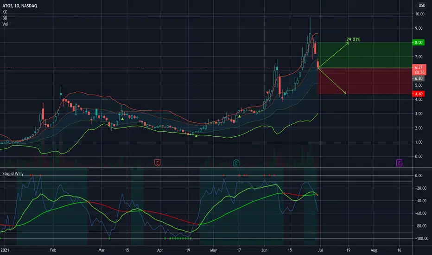The height and width of the screenshot is (255, 432).
Task: Click the teal earnings E marker near May
Action: 236,163
